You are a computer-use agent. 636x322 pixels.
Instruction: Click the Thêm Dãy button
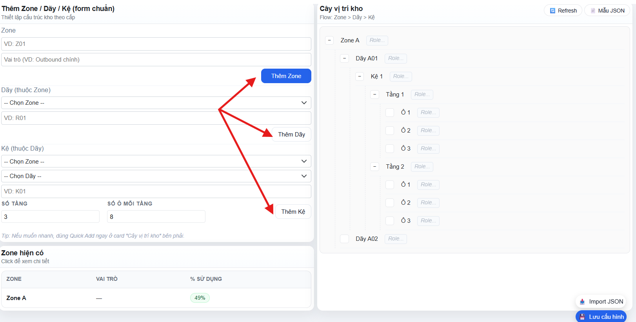291,135
